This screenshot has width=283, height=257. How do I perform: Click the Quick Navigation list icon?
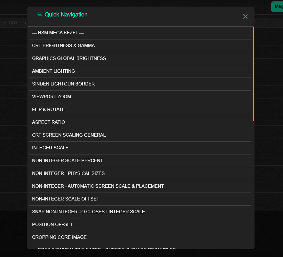coord(39,14)
